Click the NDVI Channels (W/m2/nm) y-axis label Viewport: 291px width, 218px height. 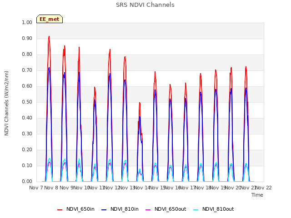[x=6, y=103]
